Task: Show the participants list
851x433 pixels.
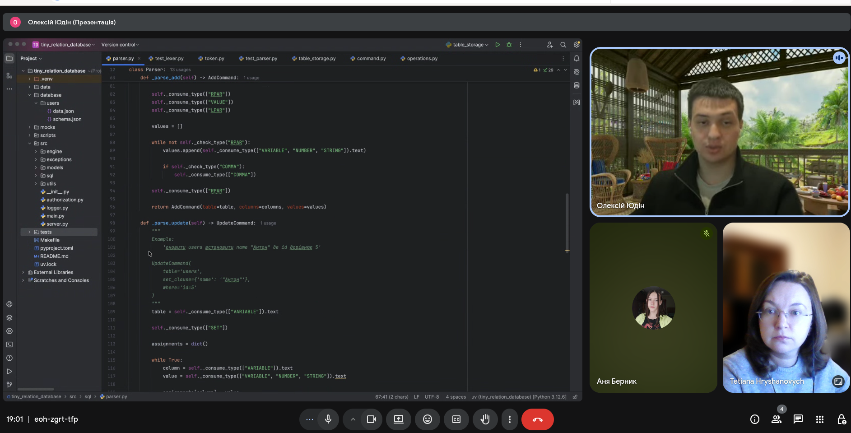Action: coord(776,419)
